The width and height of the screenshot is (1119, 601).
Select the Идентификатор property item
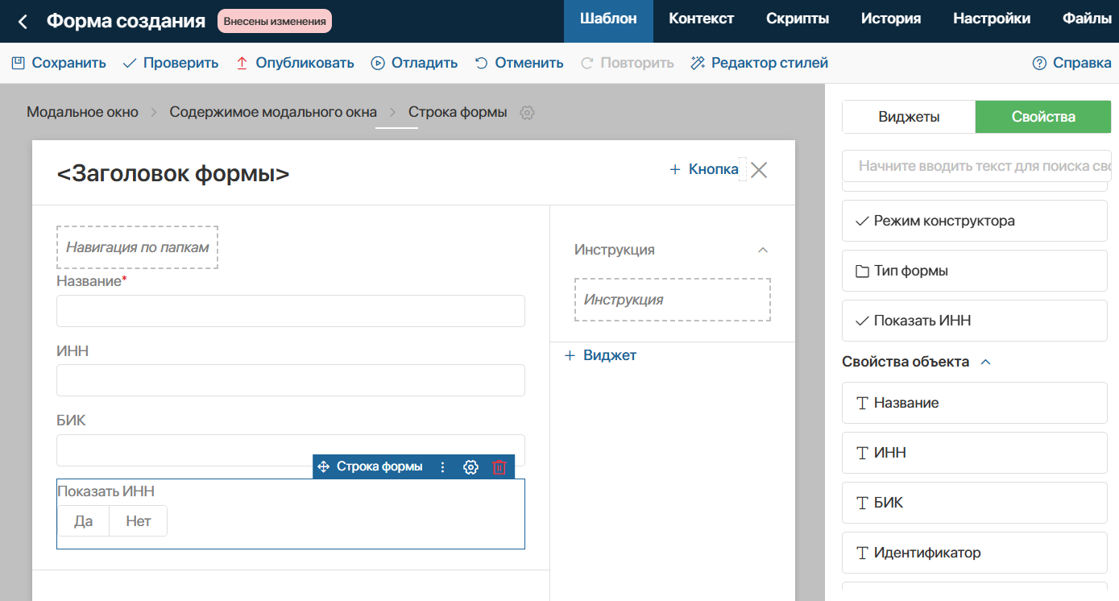[x=975, y=553]
